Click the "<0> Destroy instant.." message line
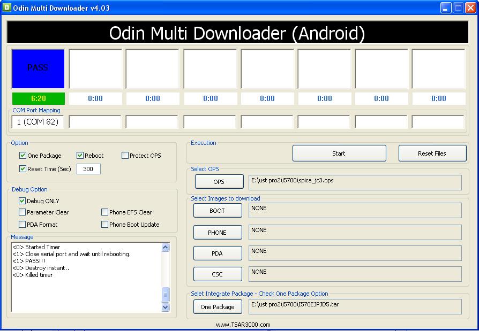479x331 pixels. tap(41, 268)
